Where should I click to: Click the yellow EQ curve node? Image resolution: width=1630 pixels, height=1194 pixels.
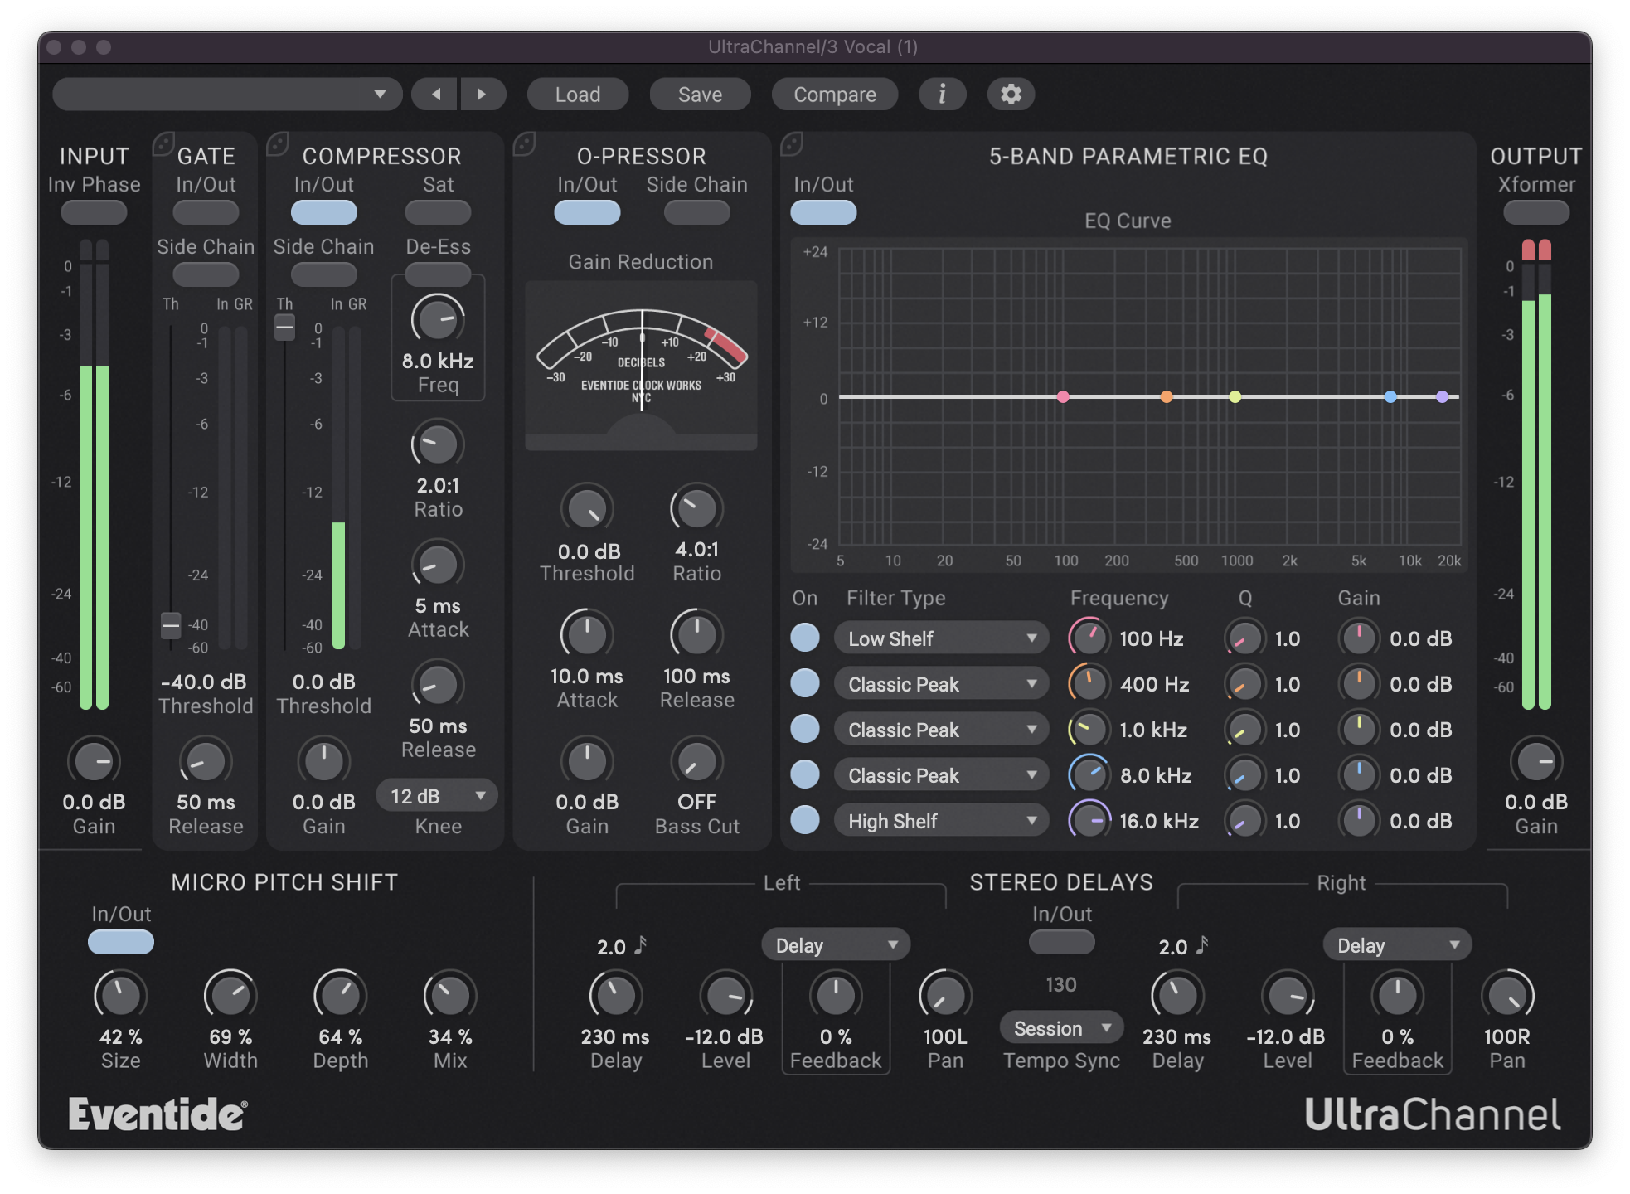[1235, 397]
